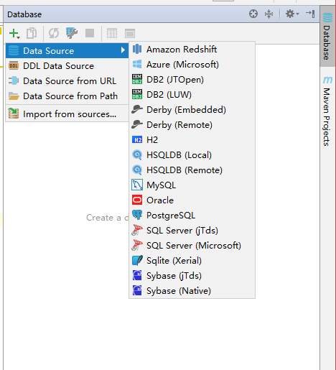Select the Database side tab
Screen dimensions: 336x370
pos(327,37)
